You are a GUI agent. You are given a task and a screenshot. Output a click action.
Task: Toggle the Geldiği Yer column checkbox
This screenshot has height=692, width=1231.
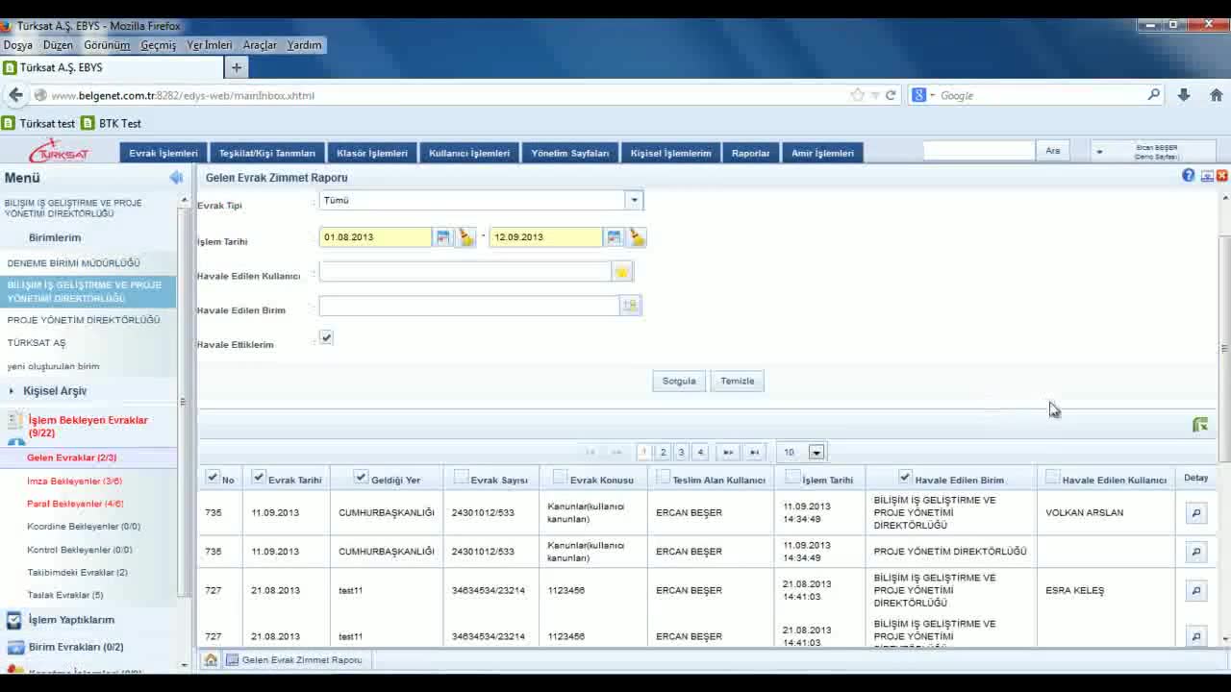point(361,478)
